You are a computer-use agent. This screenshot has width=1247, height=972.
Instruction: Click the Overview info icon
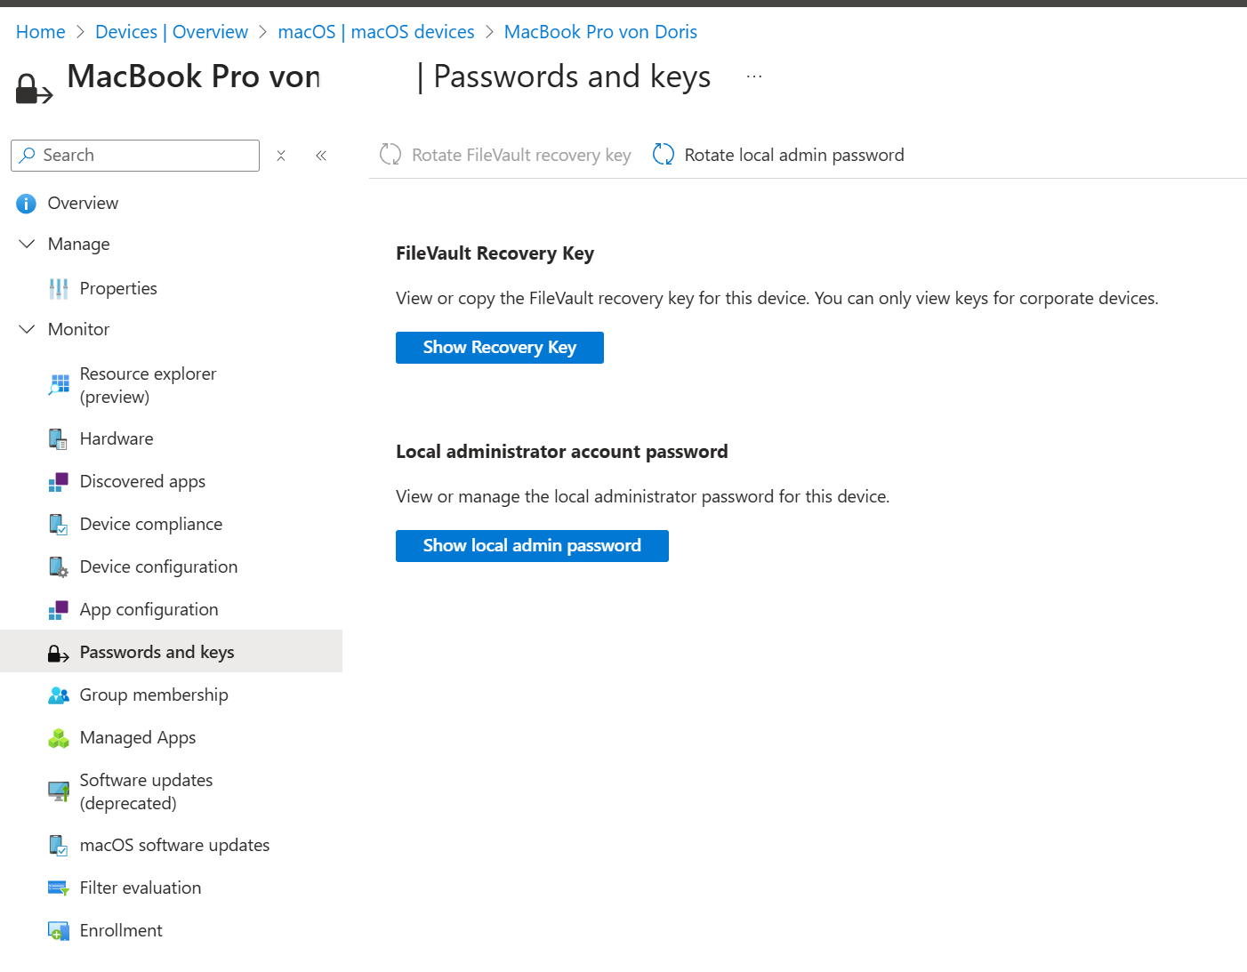[26, 203]
